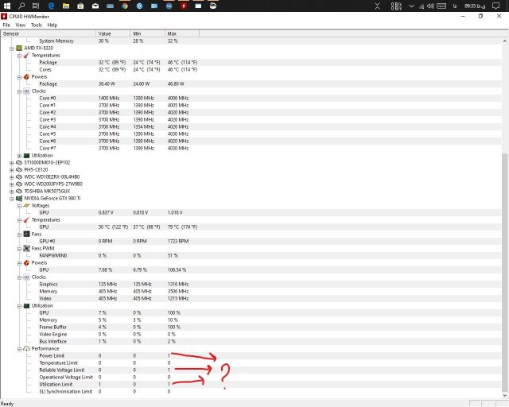Click the GPU Voltages category icon
The height and width of the screenshot is (407, 509).
point(25,205)
